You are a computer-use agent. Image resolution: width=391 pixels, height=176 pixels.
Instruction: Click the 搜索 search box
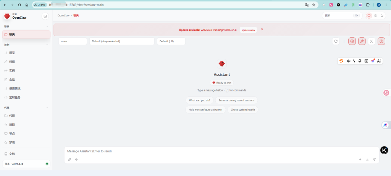pyautogui.click(x=341, y=16)
